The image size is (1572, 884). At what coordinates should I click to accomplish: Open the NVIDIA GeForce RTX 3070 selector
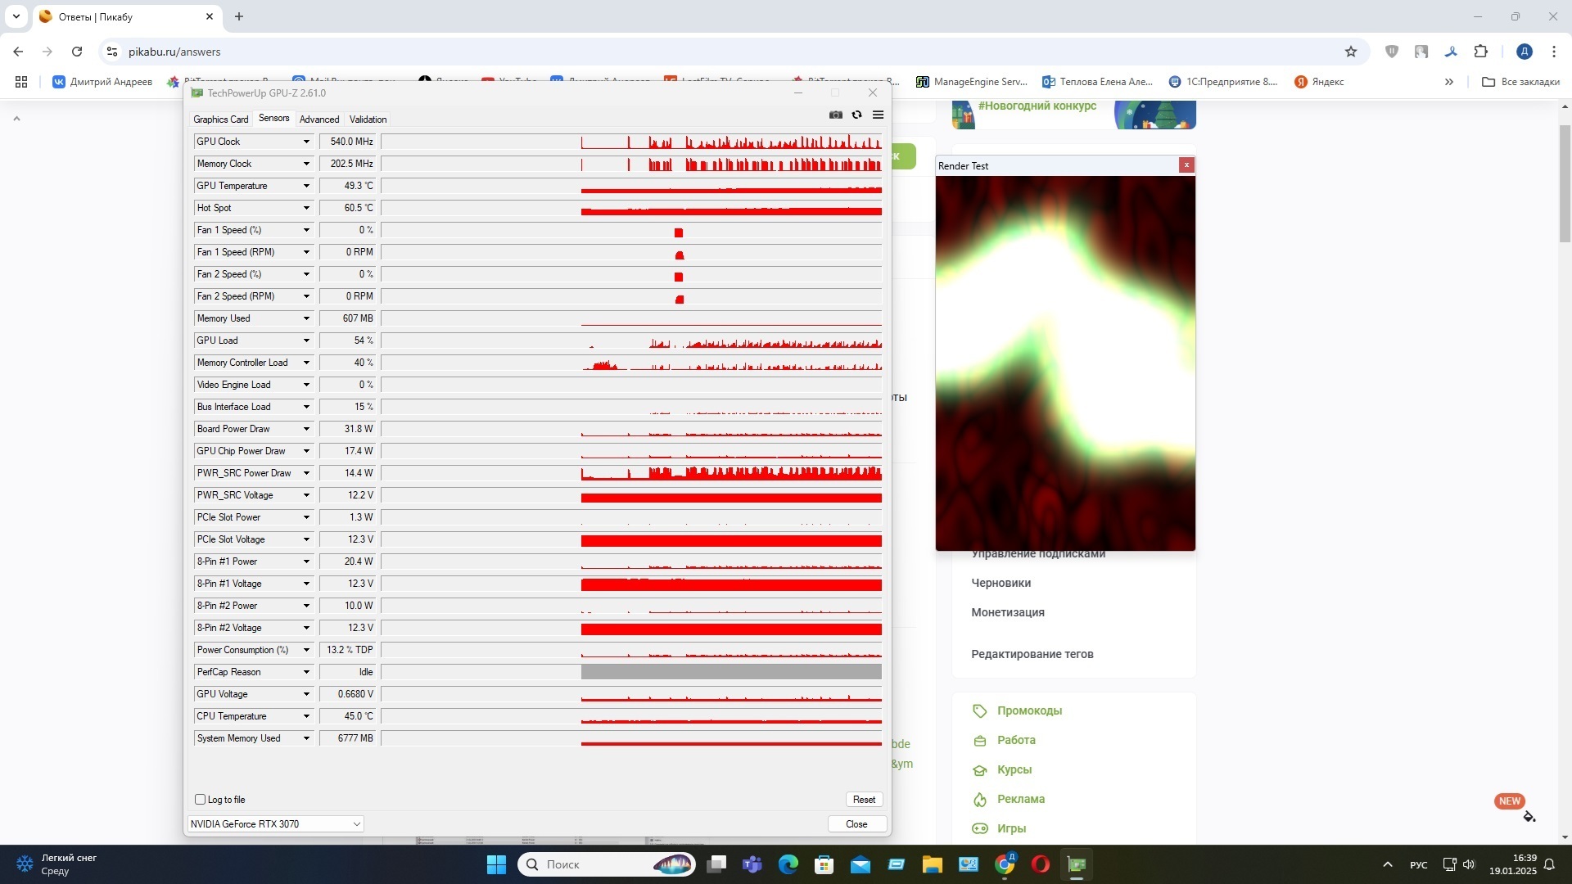[x=275, y=824]
